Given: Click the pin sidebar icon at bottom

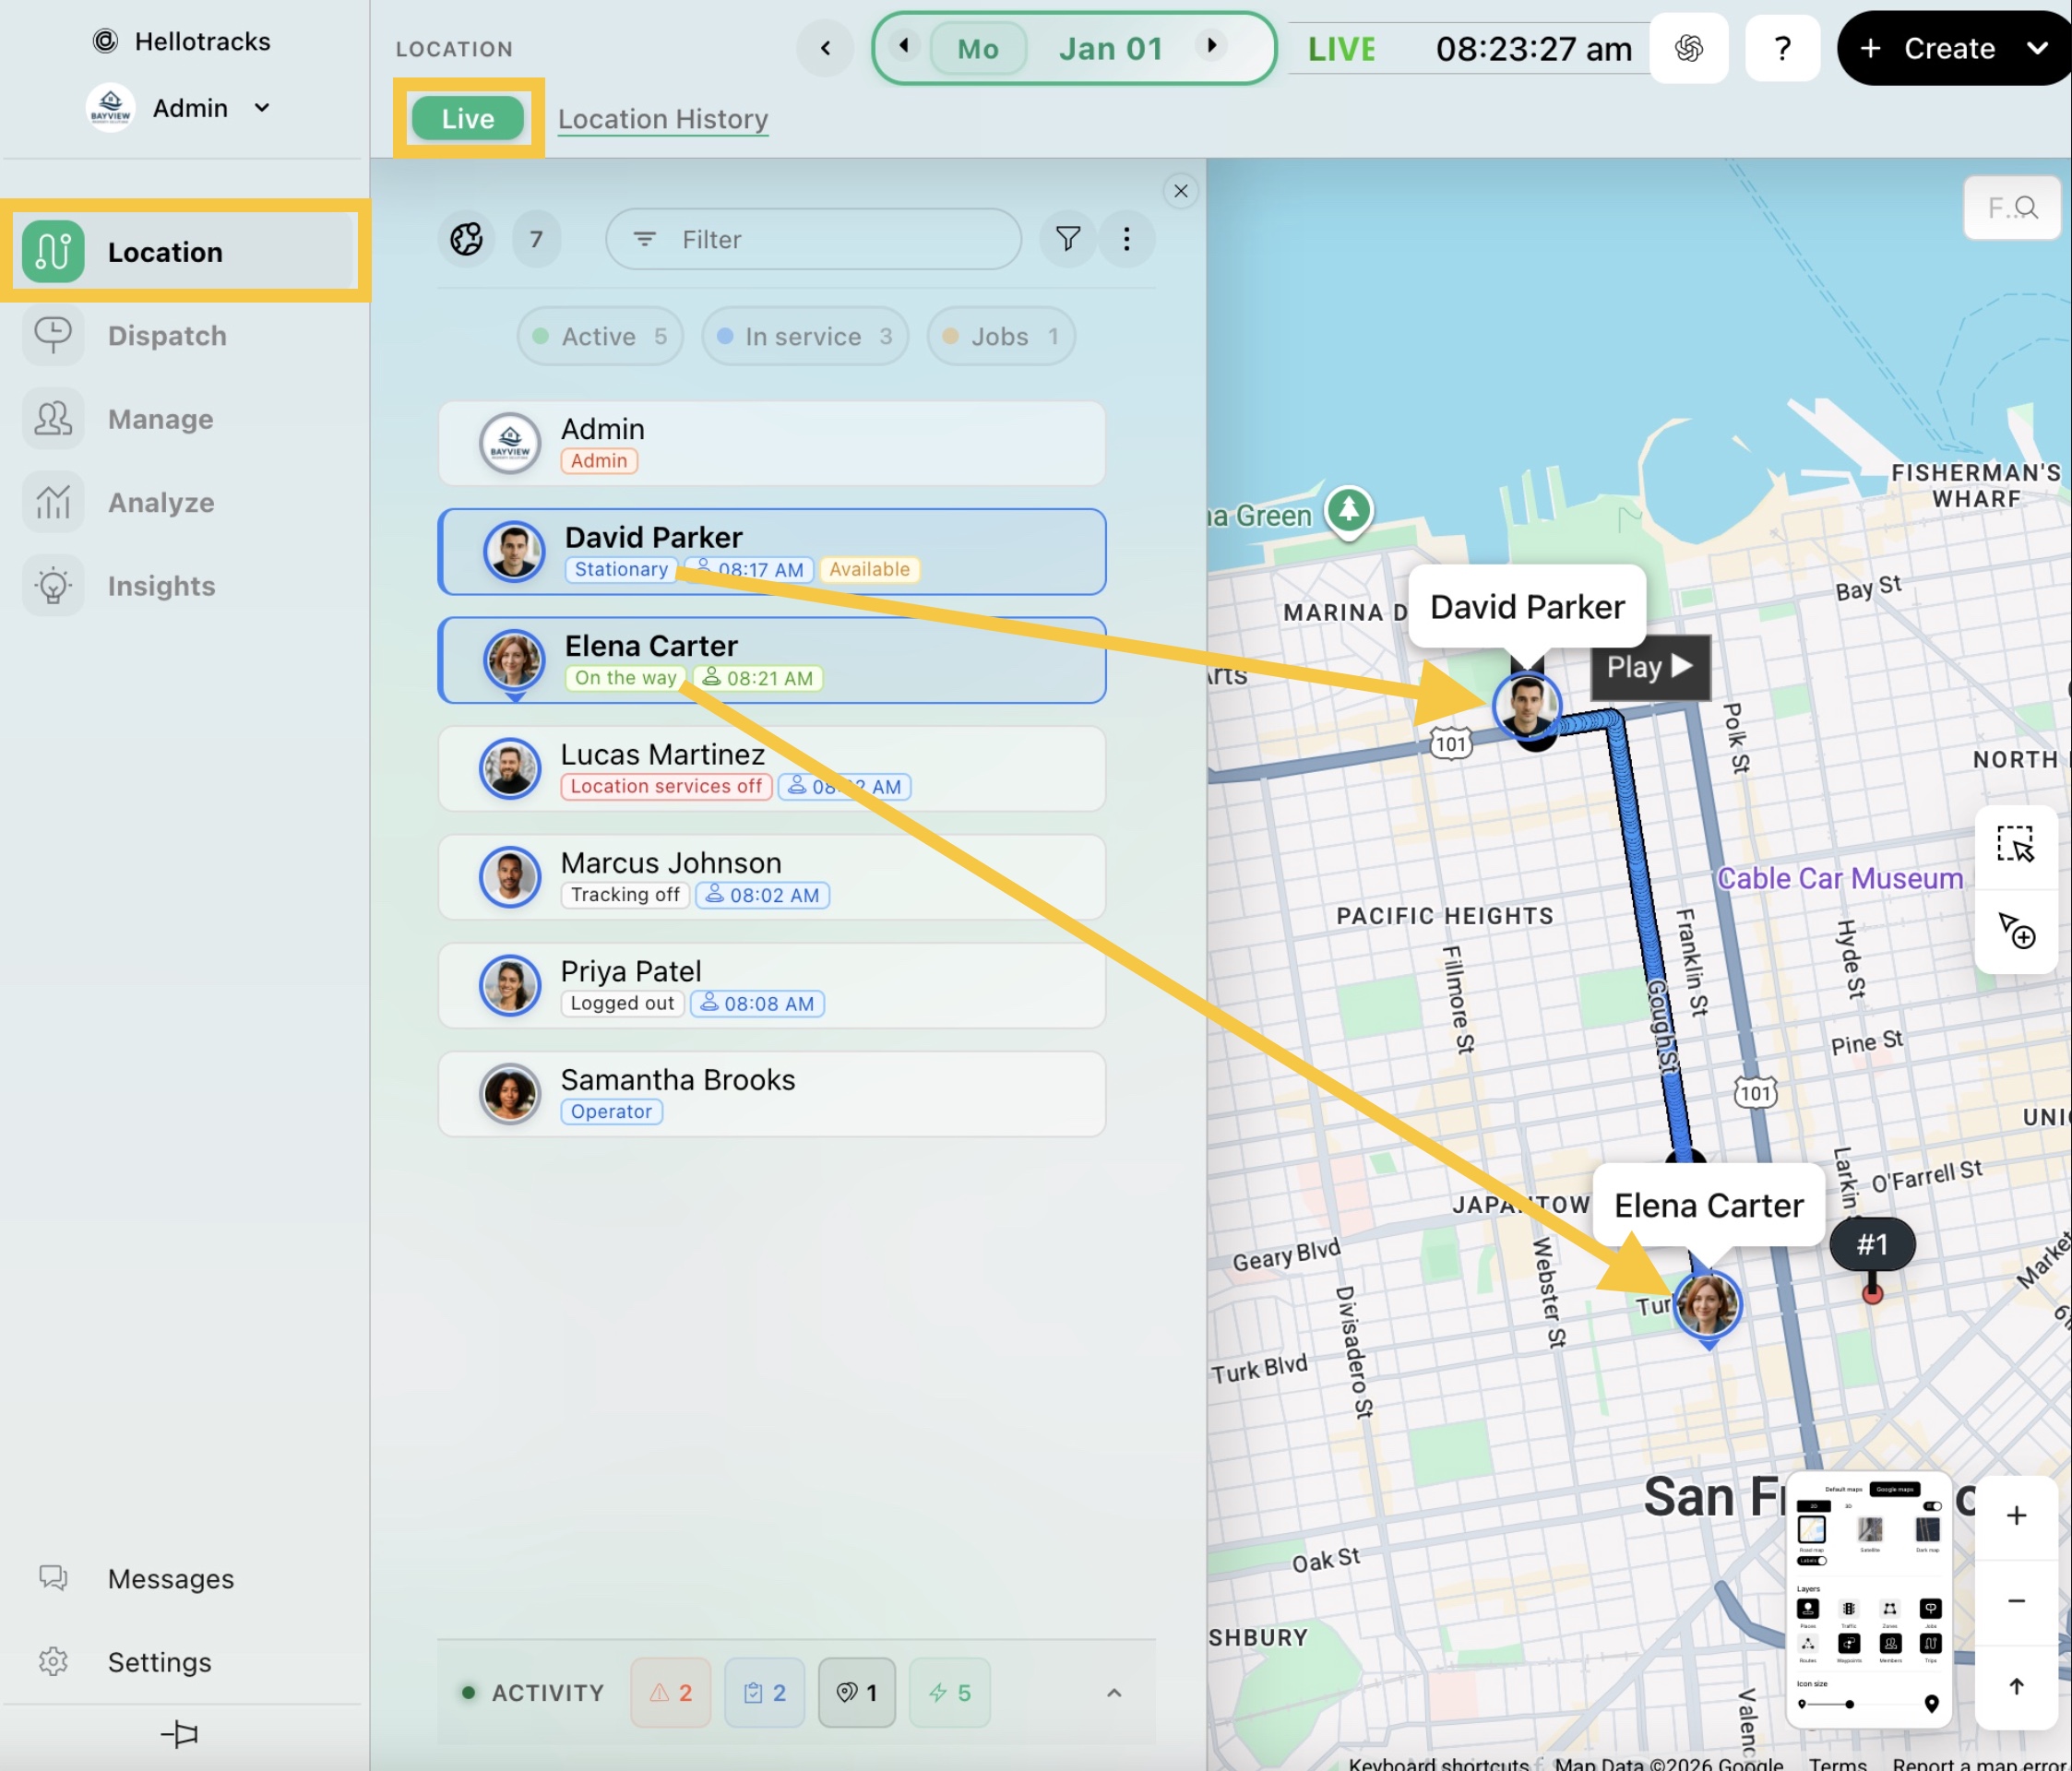Looking at the screenshot, I should [180, 1734].
